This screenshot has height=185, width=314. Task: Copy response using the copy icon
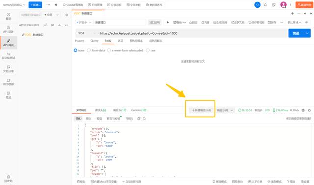tap(139, 119)
